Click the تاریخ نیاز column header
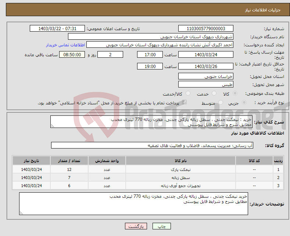The height and width of the screenshot is (236, 290). [x=32, y=161]
